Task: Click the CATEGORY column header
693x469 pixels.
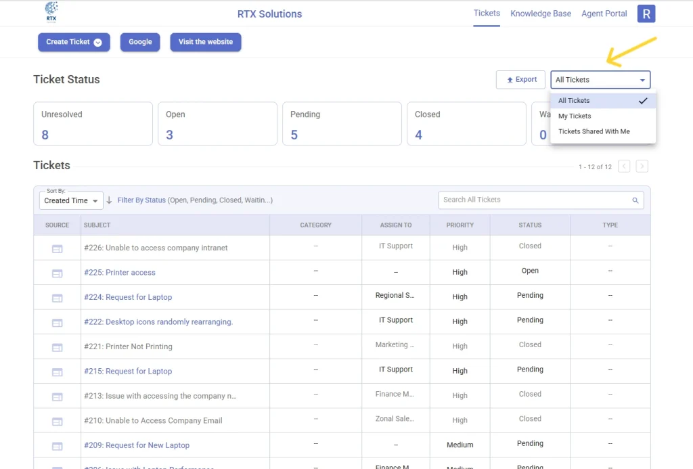Action: pos(315,225)
